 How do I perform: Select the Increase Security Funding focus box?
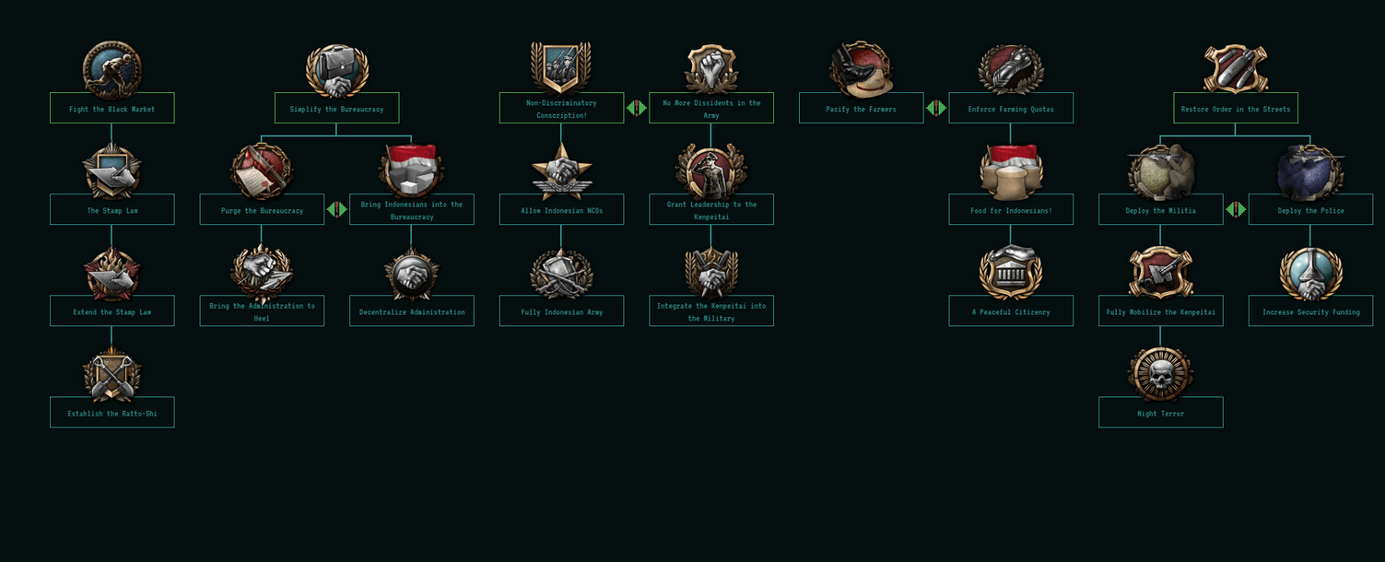(1310, 311)
